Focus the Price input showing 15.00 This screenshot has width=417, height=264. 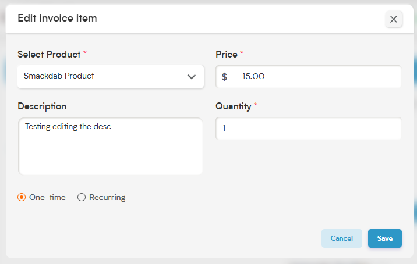[x=309, y=77]
